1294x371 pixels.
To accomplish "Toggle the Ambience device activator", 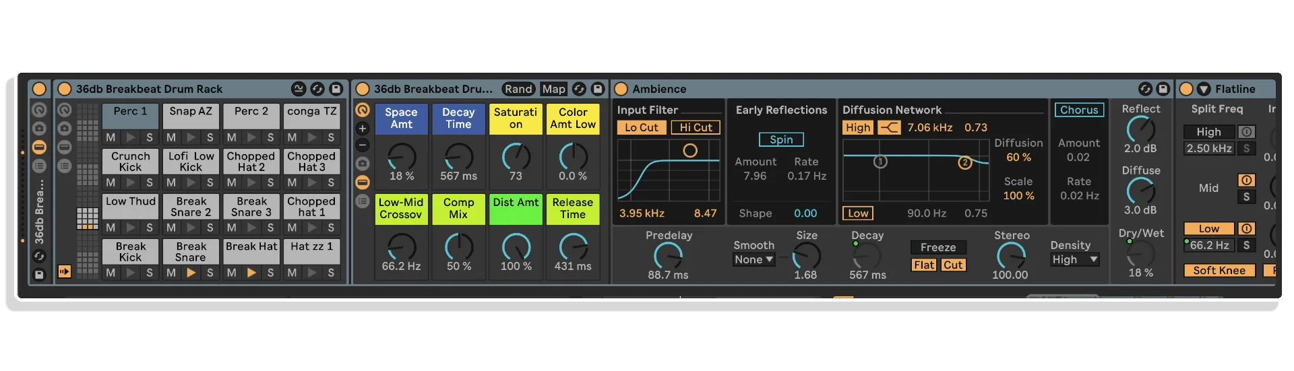I will click(x=621, y=89).
